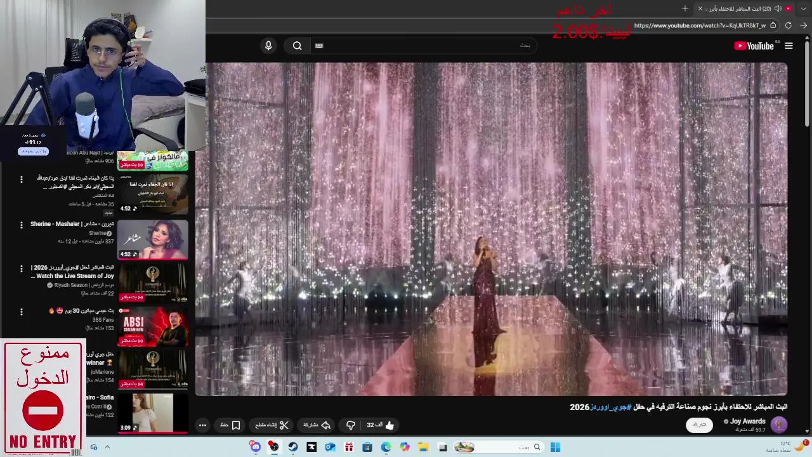
Task: Mute the tab via speaker icon
Action: [778, 9]
